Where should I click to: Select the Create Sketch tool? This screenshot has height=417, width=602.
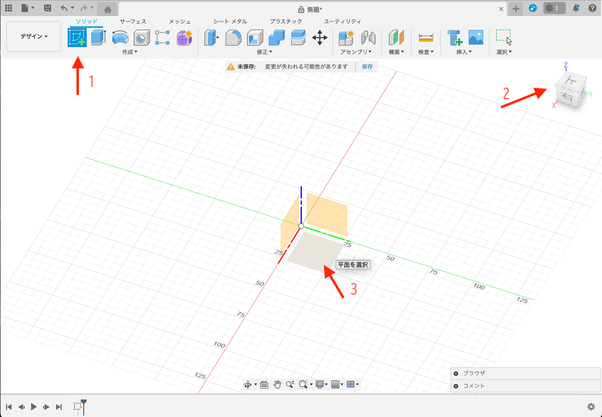(x=77, y=38)
